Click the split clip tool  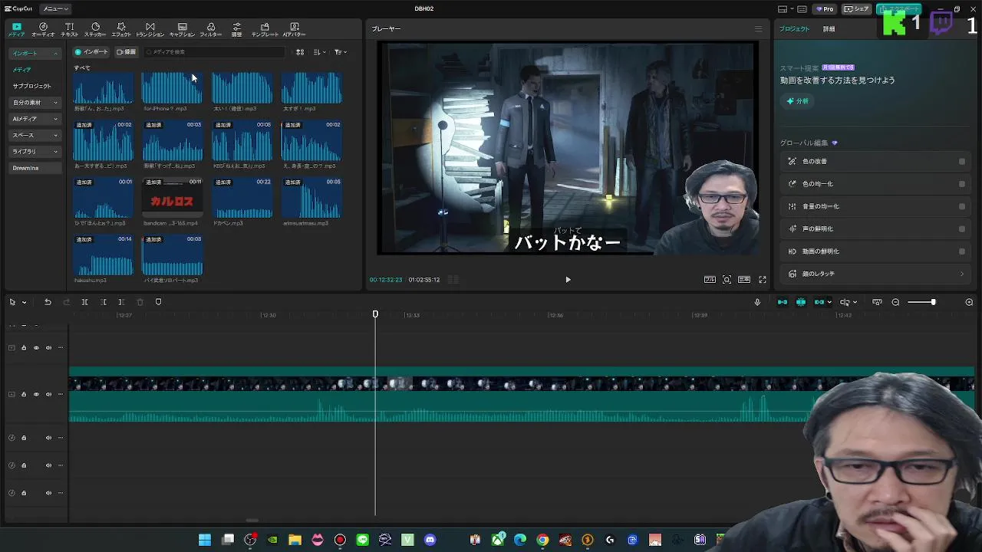point(84,302)
